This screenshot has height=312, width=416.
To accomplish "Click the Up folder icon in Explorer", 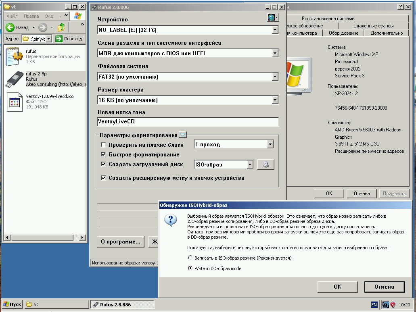I will [61, 27].
